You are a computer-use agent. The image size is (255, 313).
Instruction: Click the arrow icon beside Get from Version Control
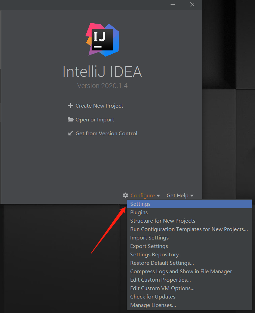point(70,133)
